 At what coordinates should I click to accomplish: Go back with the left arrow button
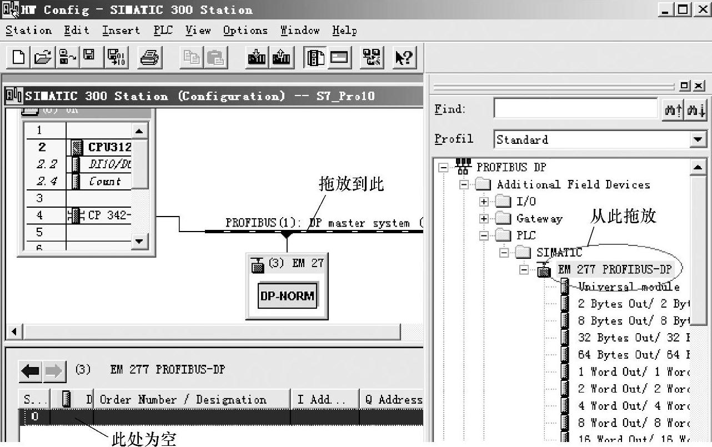(31, 371)
